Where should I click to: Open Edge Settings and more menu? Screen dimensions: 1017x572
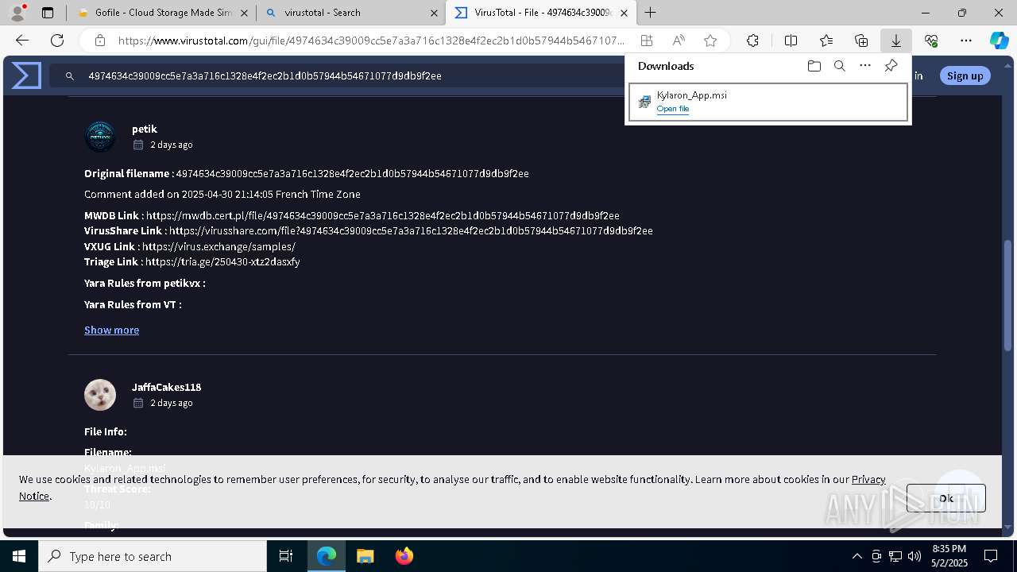pos(966,41)
